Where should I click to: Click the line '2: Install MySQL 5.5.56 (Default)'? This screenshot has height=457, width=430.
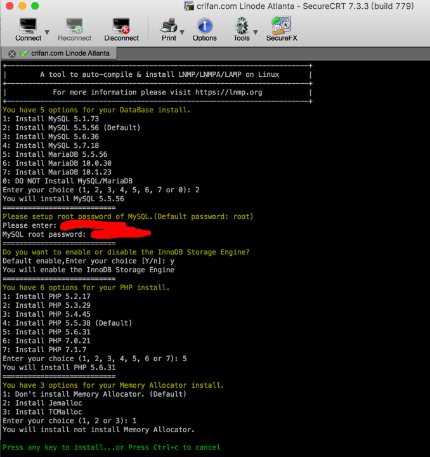pos(71,128)
